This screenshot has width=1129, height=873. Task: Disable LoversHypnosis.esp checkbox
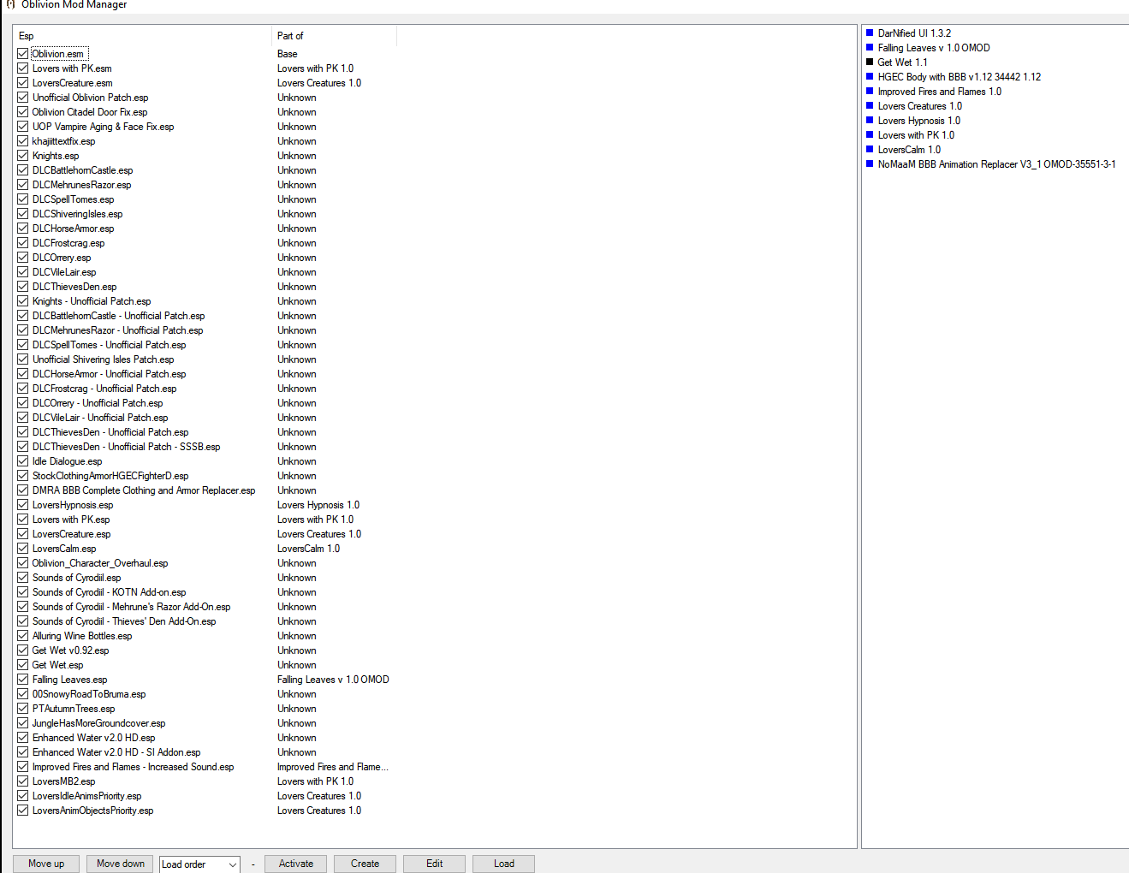coord(23,505)
